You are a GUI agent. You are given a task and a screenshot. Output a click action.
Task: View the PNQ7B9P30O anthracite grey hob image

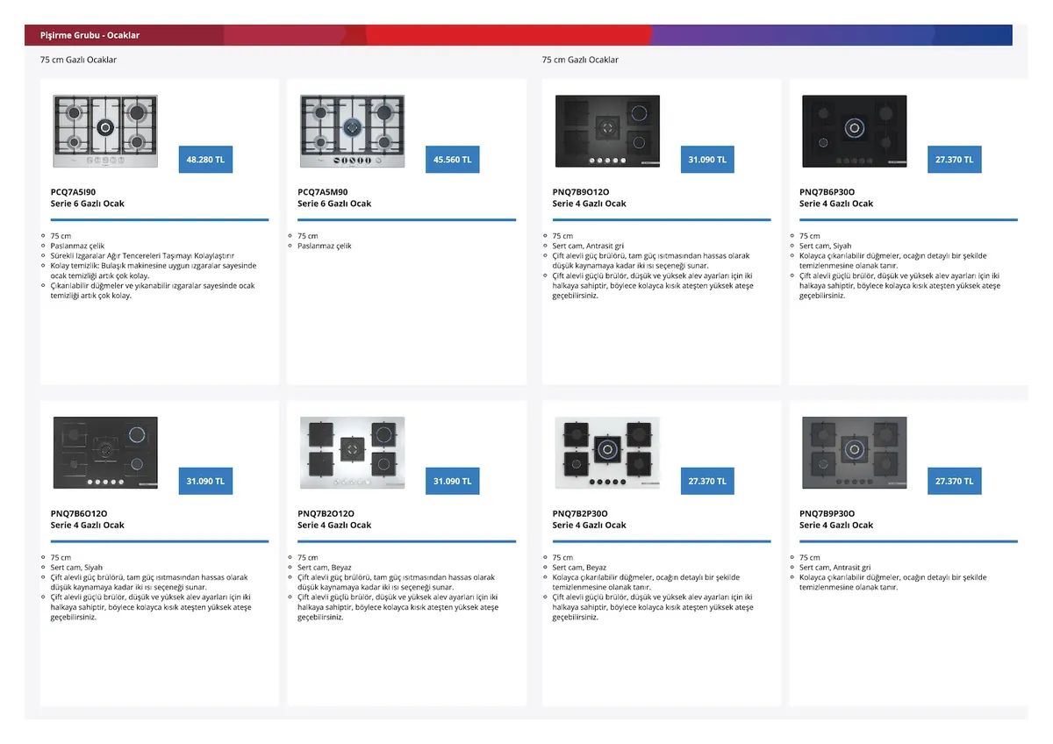point(854,453)
